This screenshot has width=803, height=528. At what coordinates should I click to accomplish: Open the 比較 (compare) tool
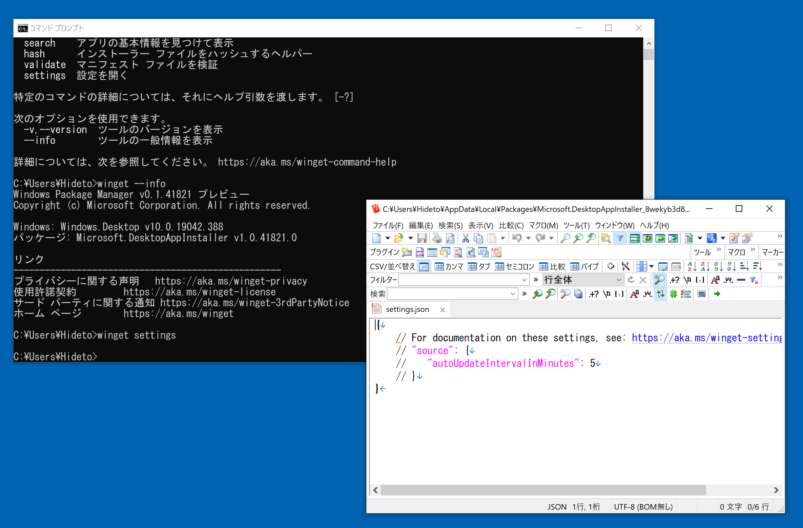pyautogui.click(x=543, y=267)
